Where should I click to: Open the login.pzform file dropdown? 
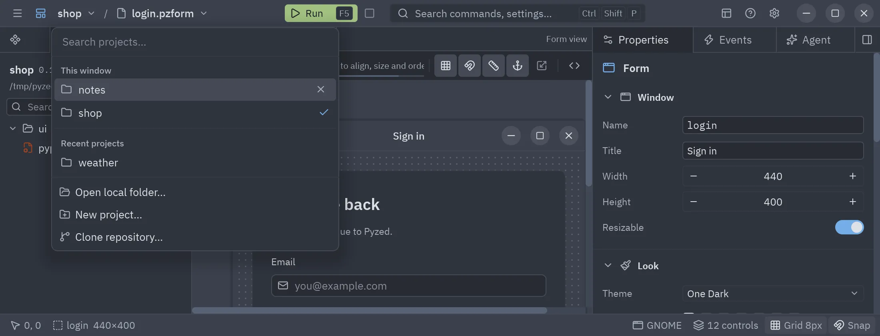(x=162, y=13)
